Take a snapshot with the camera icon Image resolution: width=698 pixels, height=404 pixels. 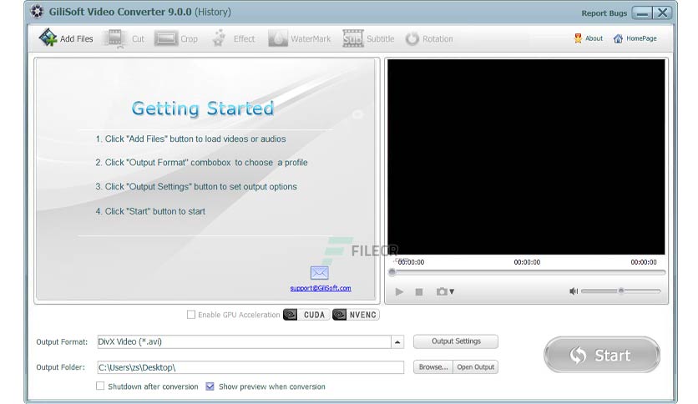pos(442,291)
